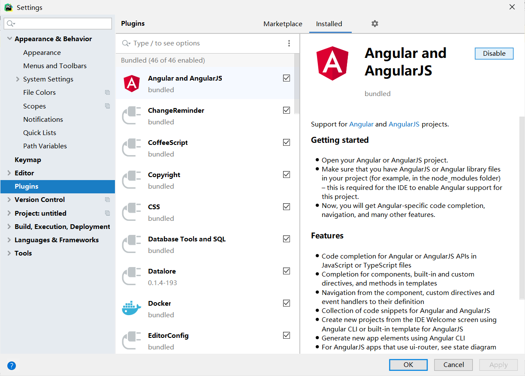Expand the System Settings arrow
Screen dimensions: 525x376
[x=18, y=79]
